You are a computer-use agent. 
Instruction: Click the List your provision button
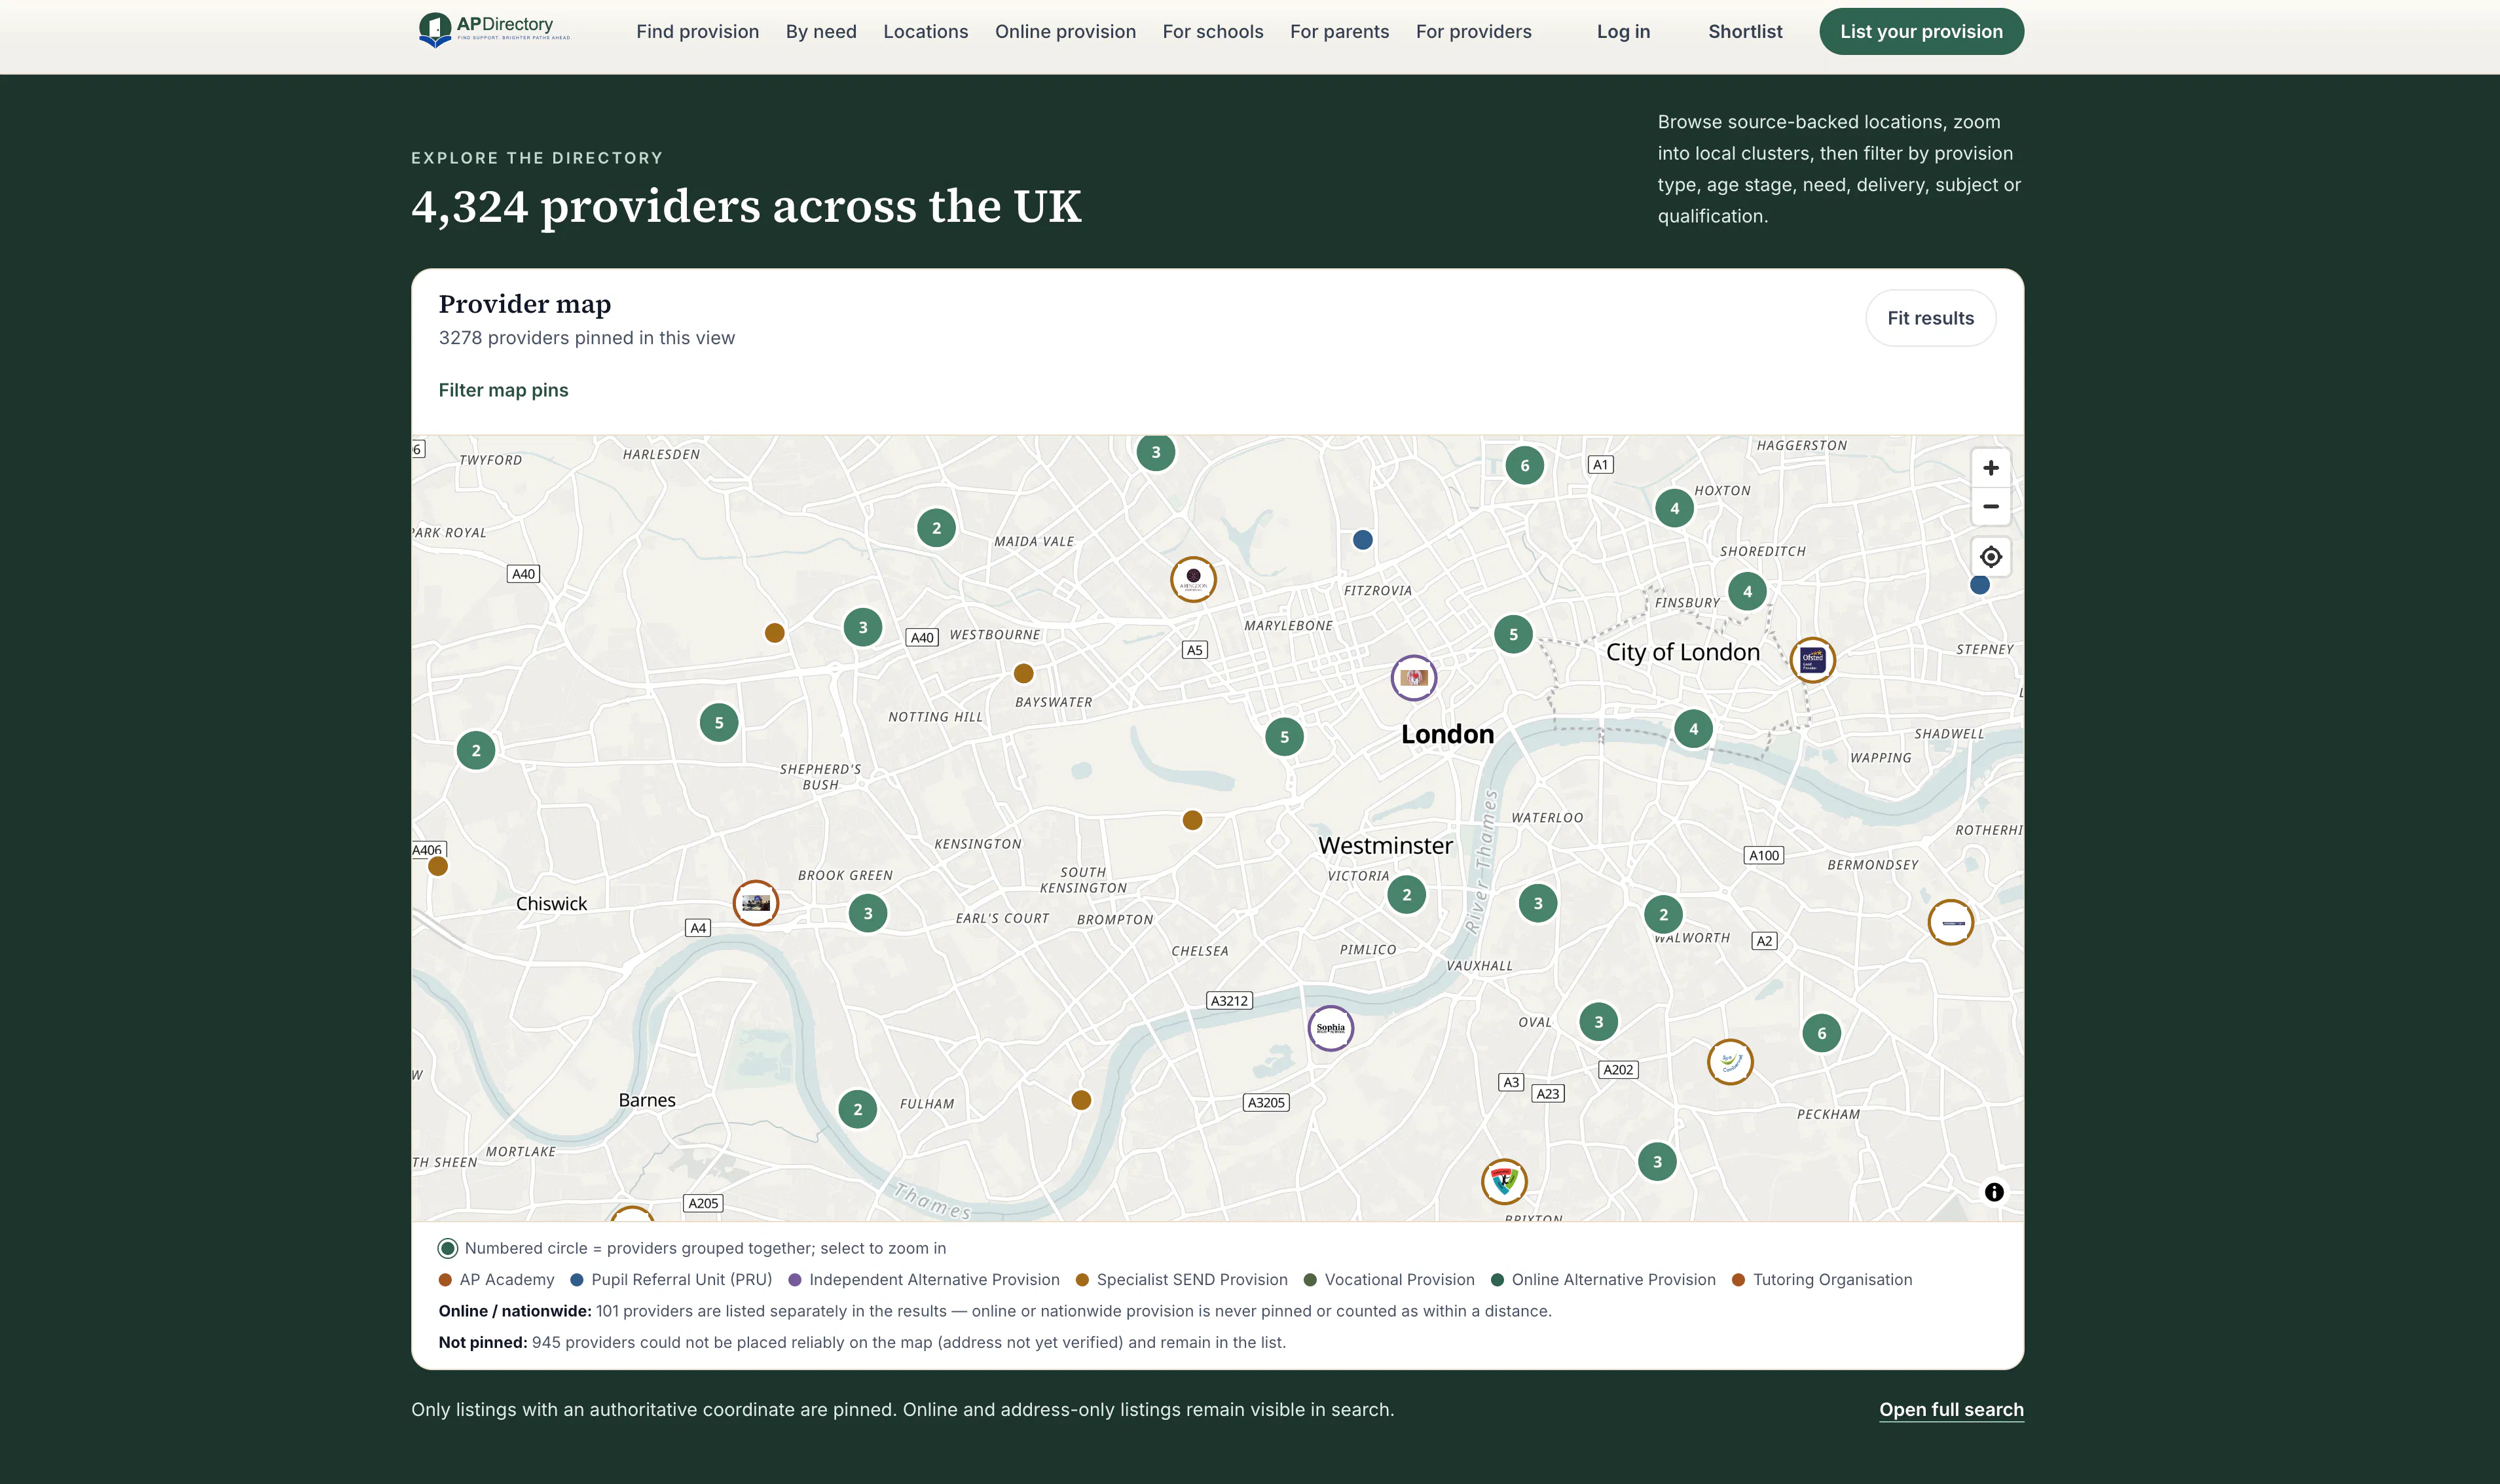pos(1921,31)
